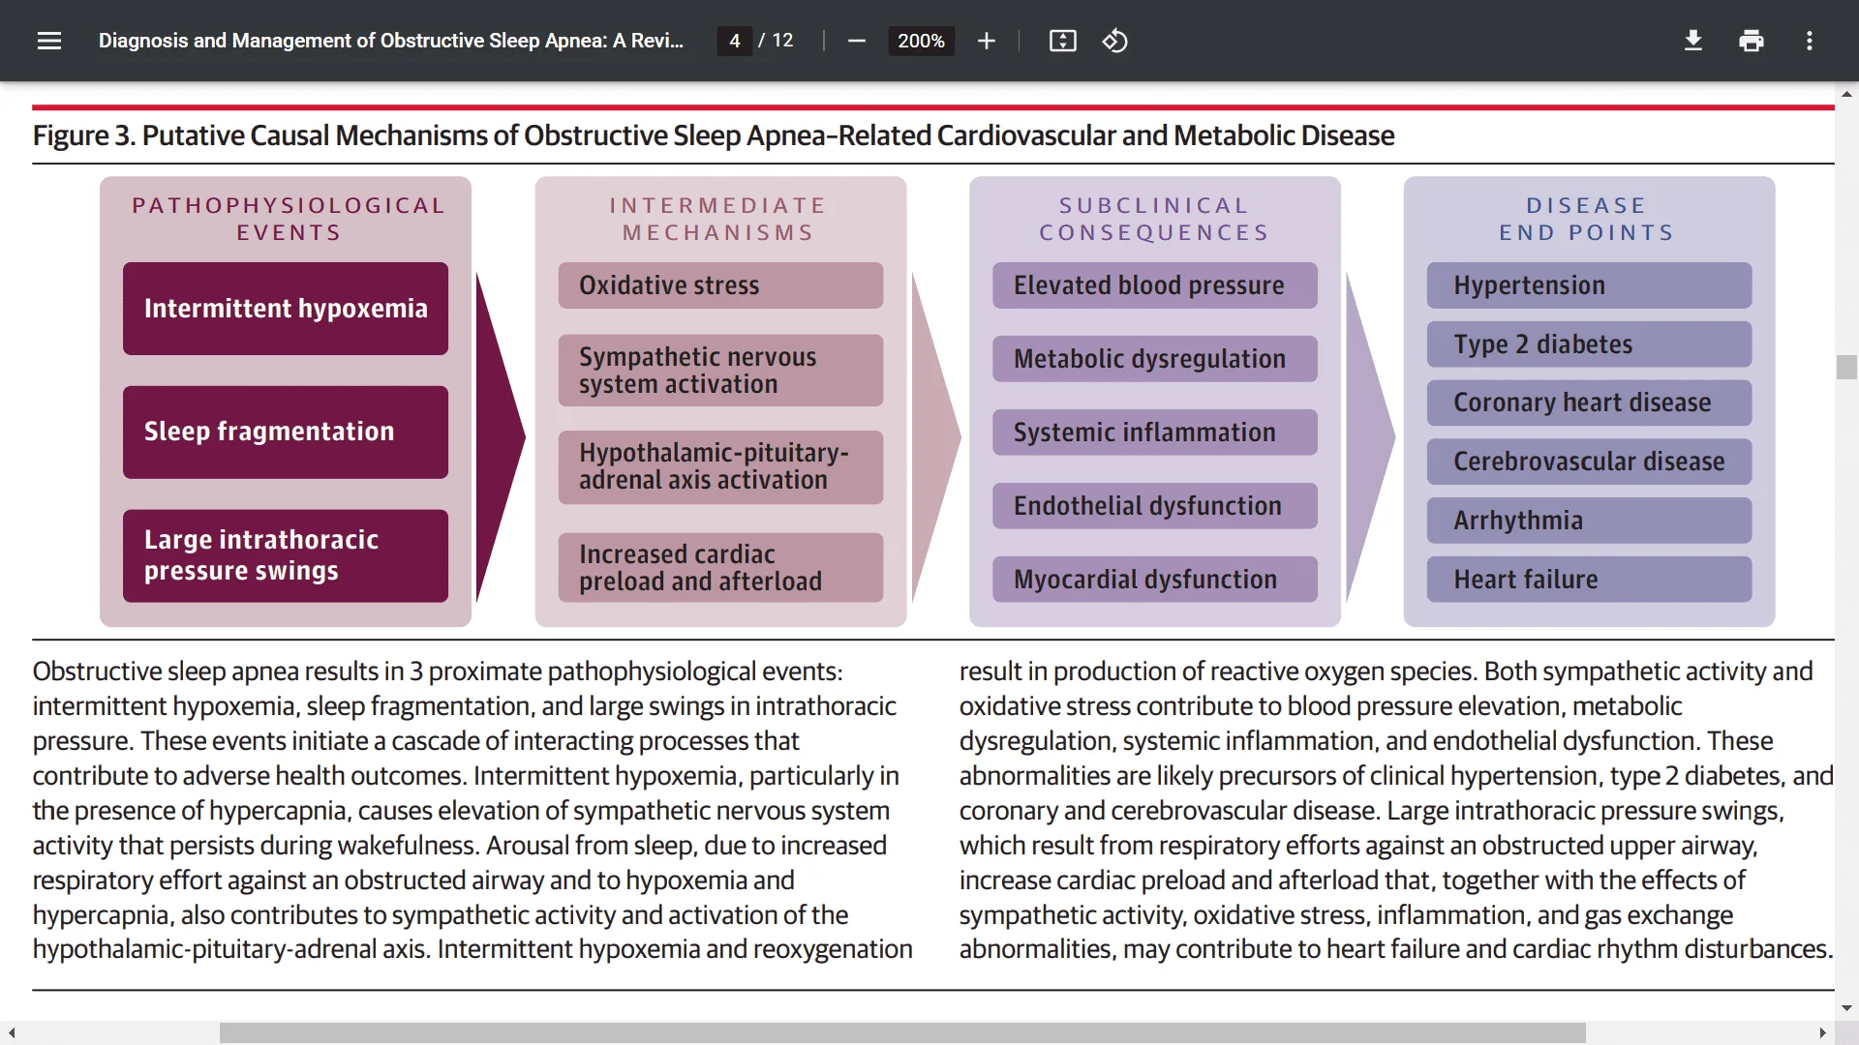Click caption line starting 'result in production of reactive'
Viewport: 1859px width, 1045px height.
1386,672
